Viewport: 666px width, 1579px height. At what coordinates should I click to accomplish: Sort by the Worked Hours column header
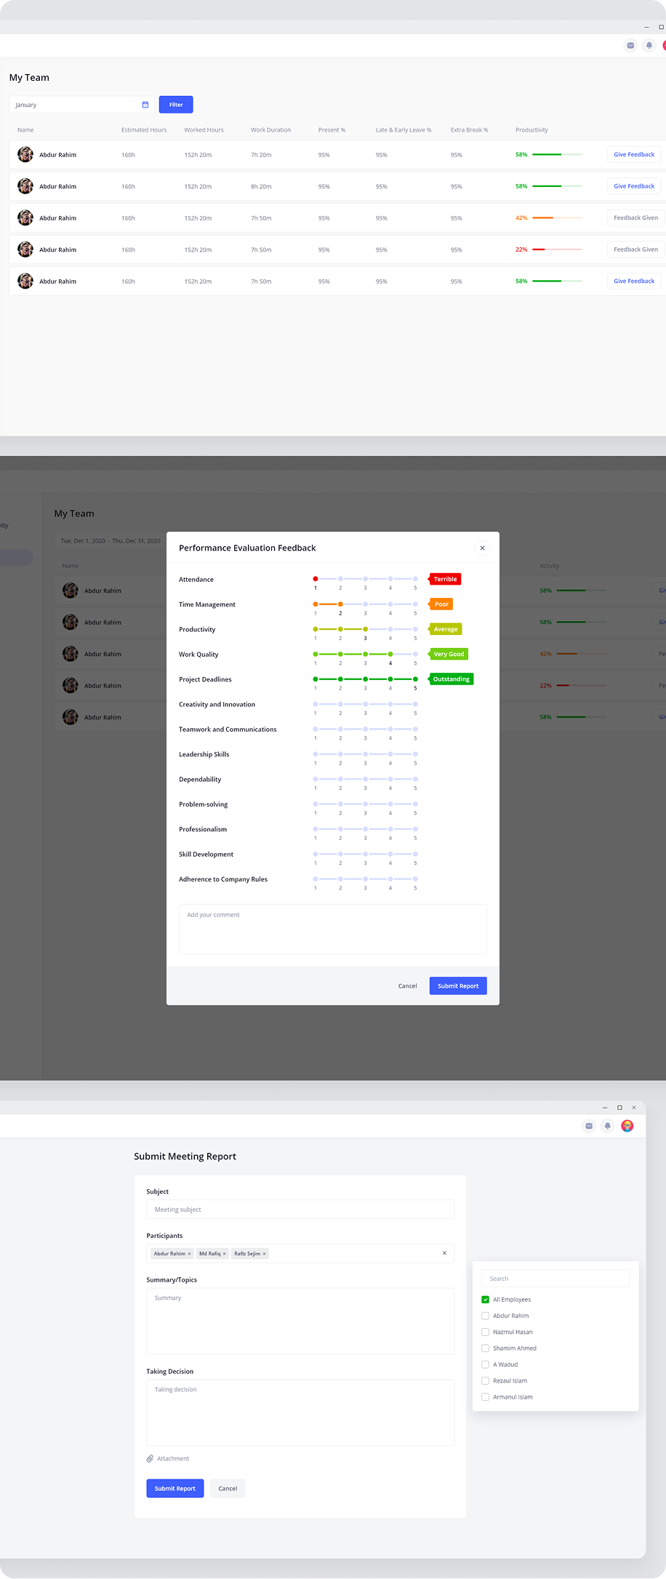204,130
